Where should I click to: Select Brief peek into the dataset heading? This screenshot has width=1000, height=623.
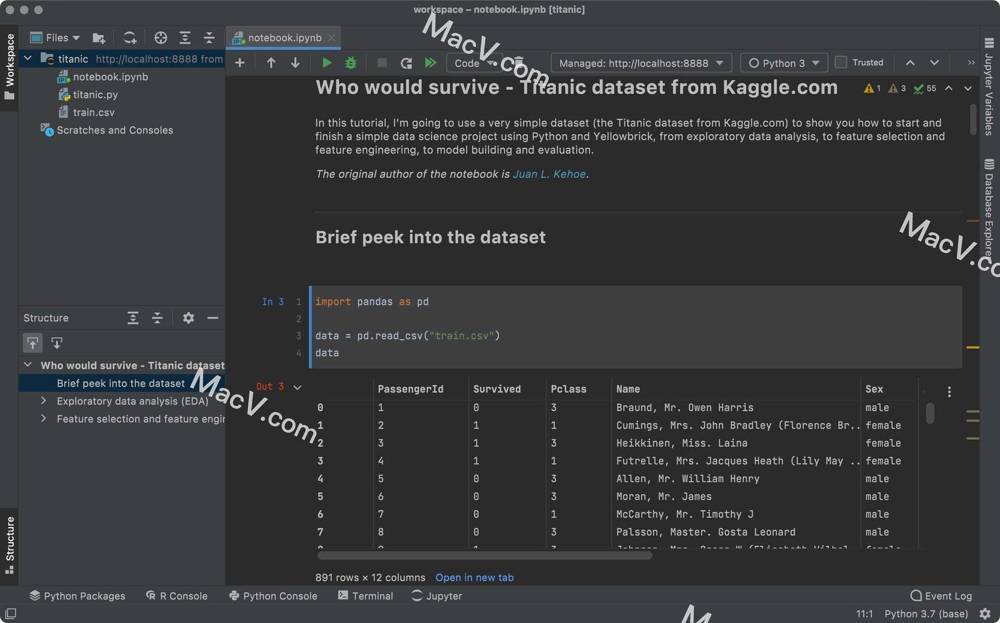coord(121,383)
